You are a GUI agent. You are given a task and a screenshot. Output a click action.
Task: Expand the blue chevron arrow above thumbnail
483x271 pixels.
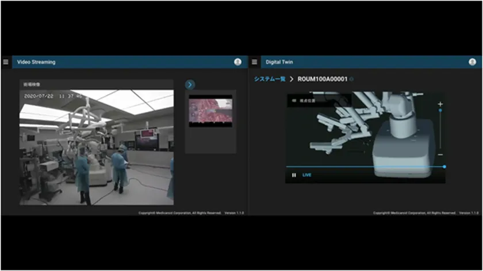(x=190, y=84)
